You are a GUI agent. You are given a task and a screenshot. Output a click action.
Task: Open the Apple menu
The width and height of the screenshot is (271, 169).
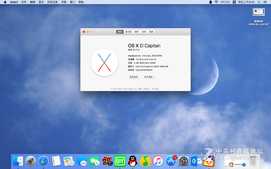point(5,2)
